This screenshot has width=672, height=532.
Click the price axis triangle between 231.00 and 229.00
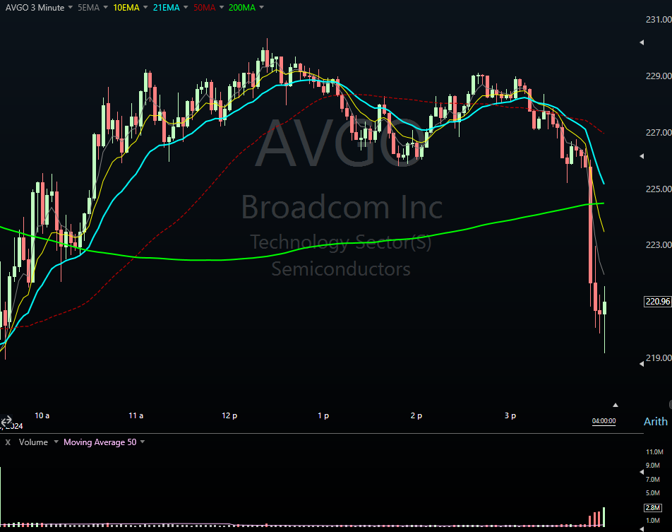coord(642,42)
